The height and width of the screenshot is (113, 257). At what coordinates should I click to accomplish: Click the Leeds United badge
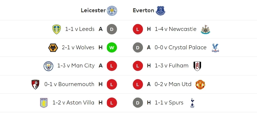point(56,29)
